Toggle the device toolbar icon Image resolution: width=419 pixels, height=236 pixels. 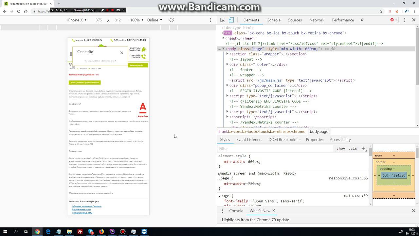(231, 20)
